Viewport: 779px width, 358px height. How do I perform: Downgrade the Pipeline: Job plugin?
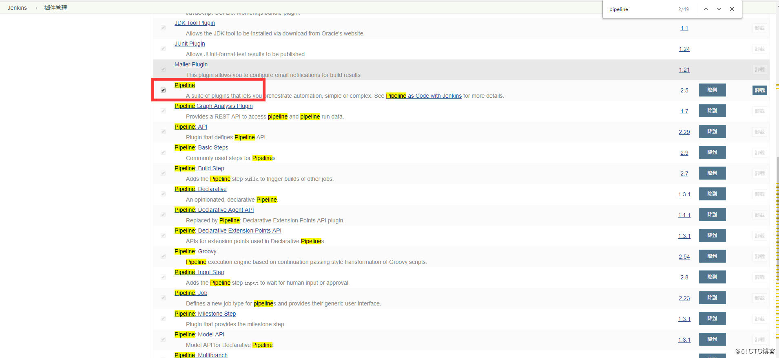[713, 298]
